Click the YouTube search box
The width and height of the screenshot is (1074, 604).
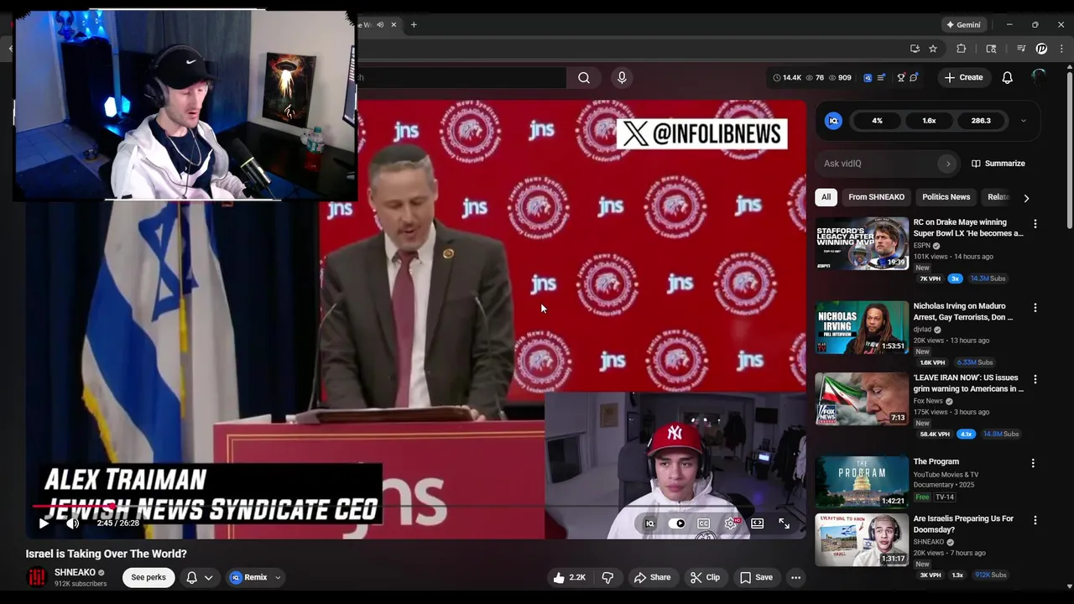461,78
